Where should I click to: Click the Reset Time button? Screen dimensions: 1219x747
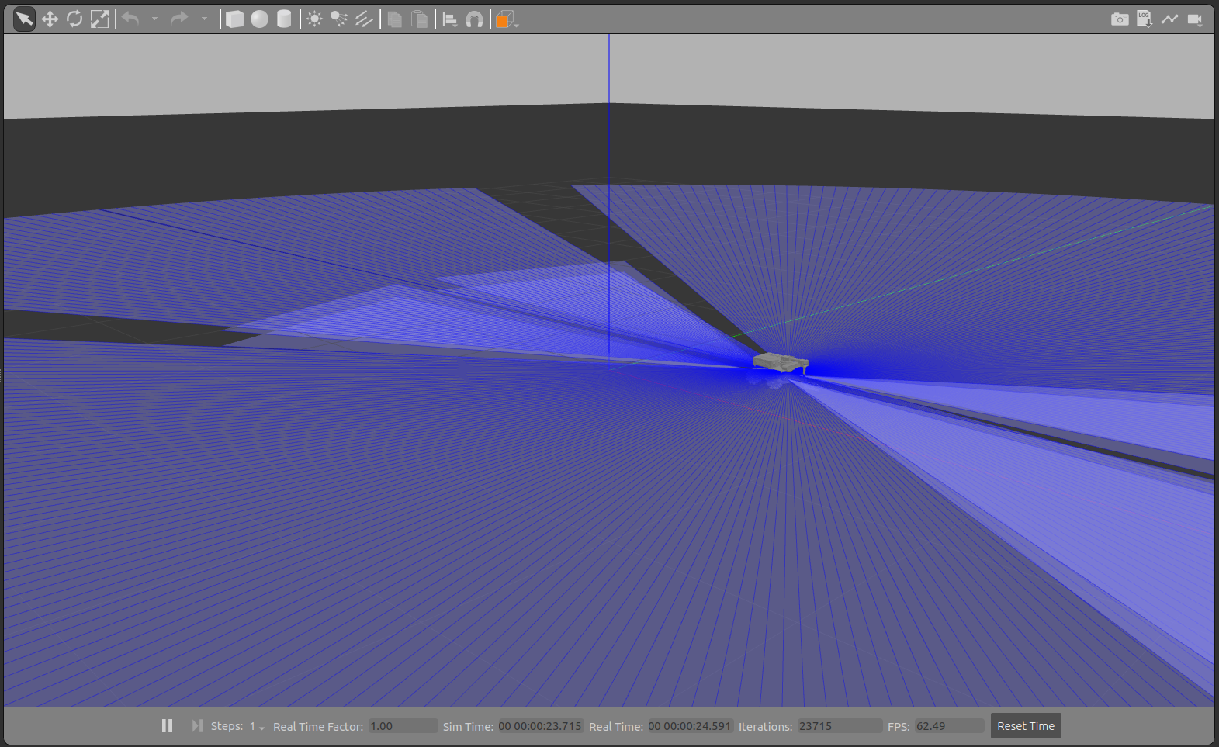(1025, 726)
